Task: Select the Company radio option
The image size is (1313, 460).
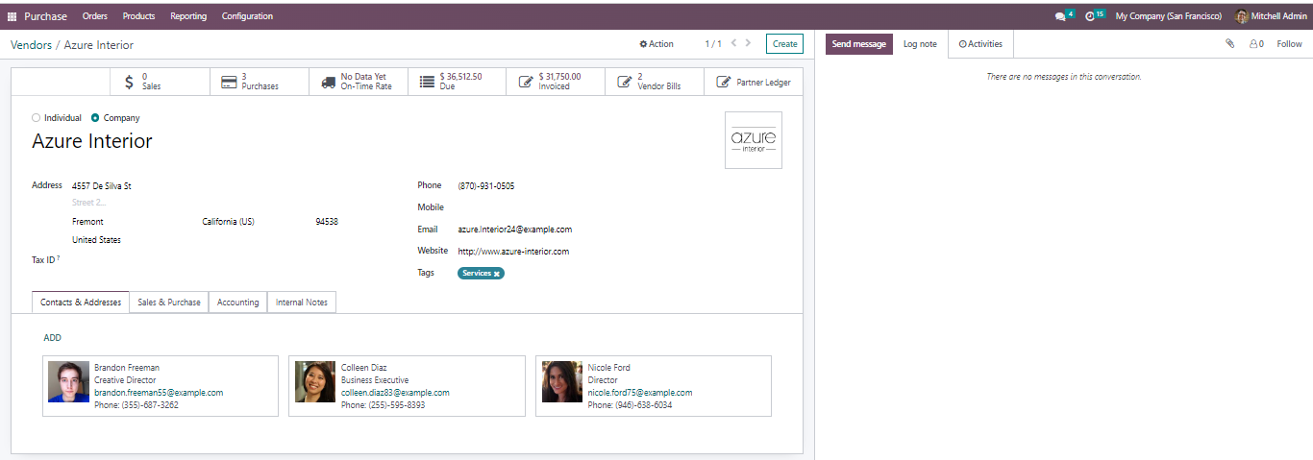Action: point(95,118)
